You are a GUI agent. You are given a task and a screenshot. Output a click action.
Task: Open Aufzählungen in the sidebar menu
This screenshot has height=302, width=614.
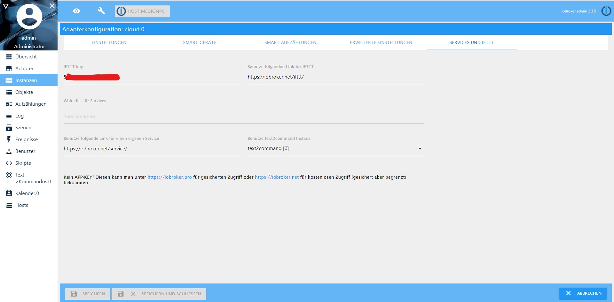pyautogui.click(x=29, y=104)
